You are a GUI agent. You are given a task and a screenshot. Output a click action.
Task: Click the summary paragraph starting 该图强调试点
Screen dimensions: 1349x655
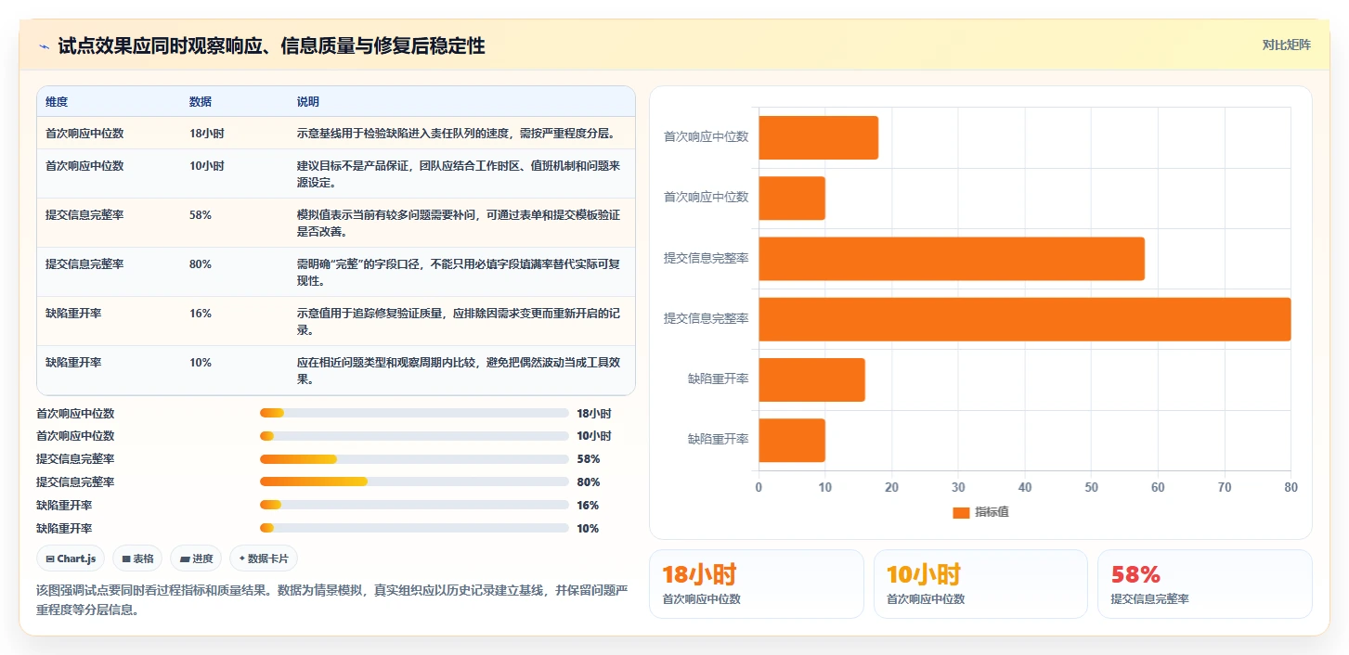[332, 599]
